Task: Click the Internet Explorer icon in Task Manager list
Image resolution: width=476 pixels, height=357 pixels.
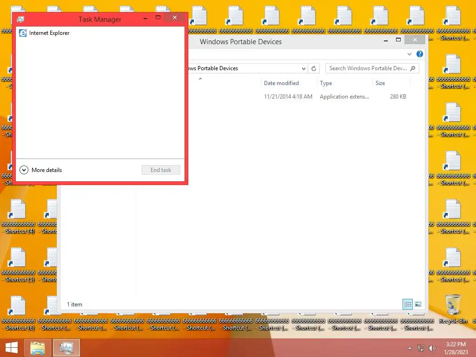Action: [x=23, y=33]
